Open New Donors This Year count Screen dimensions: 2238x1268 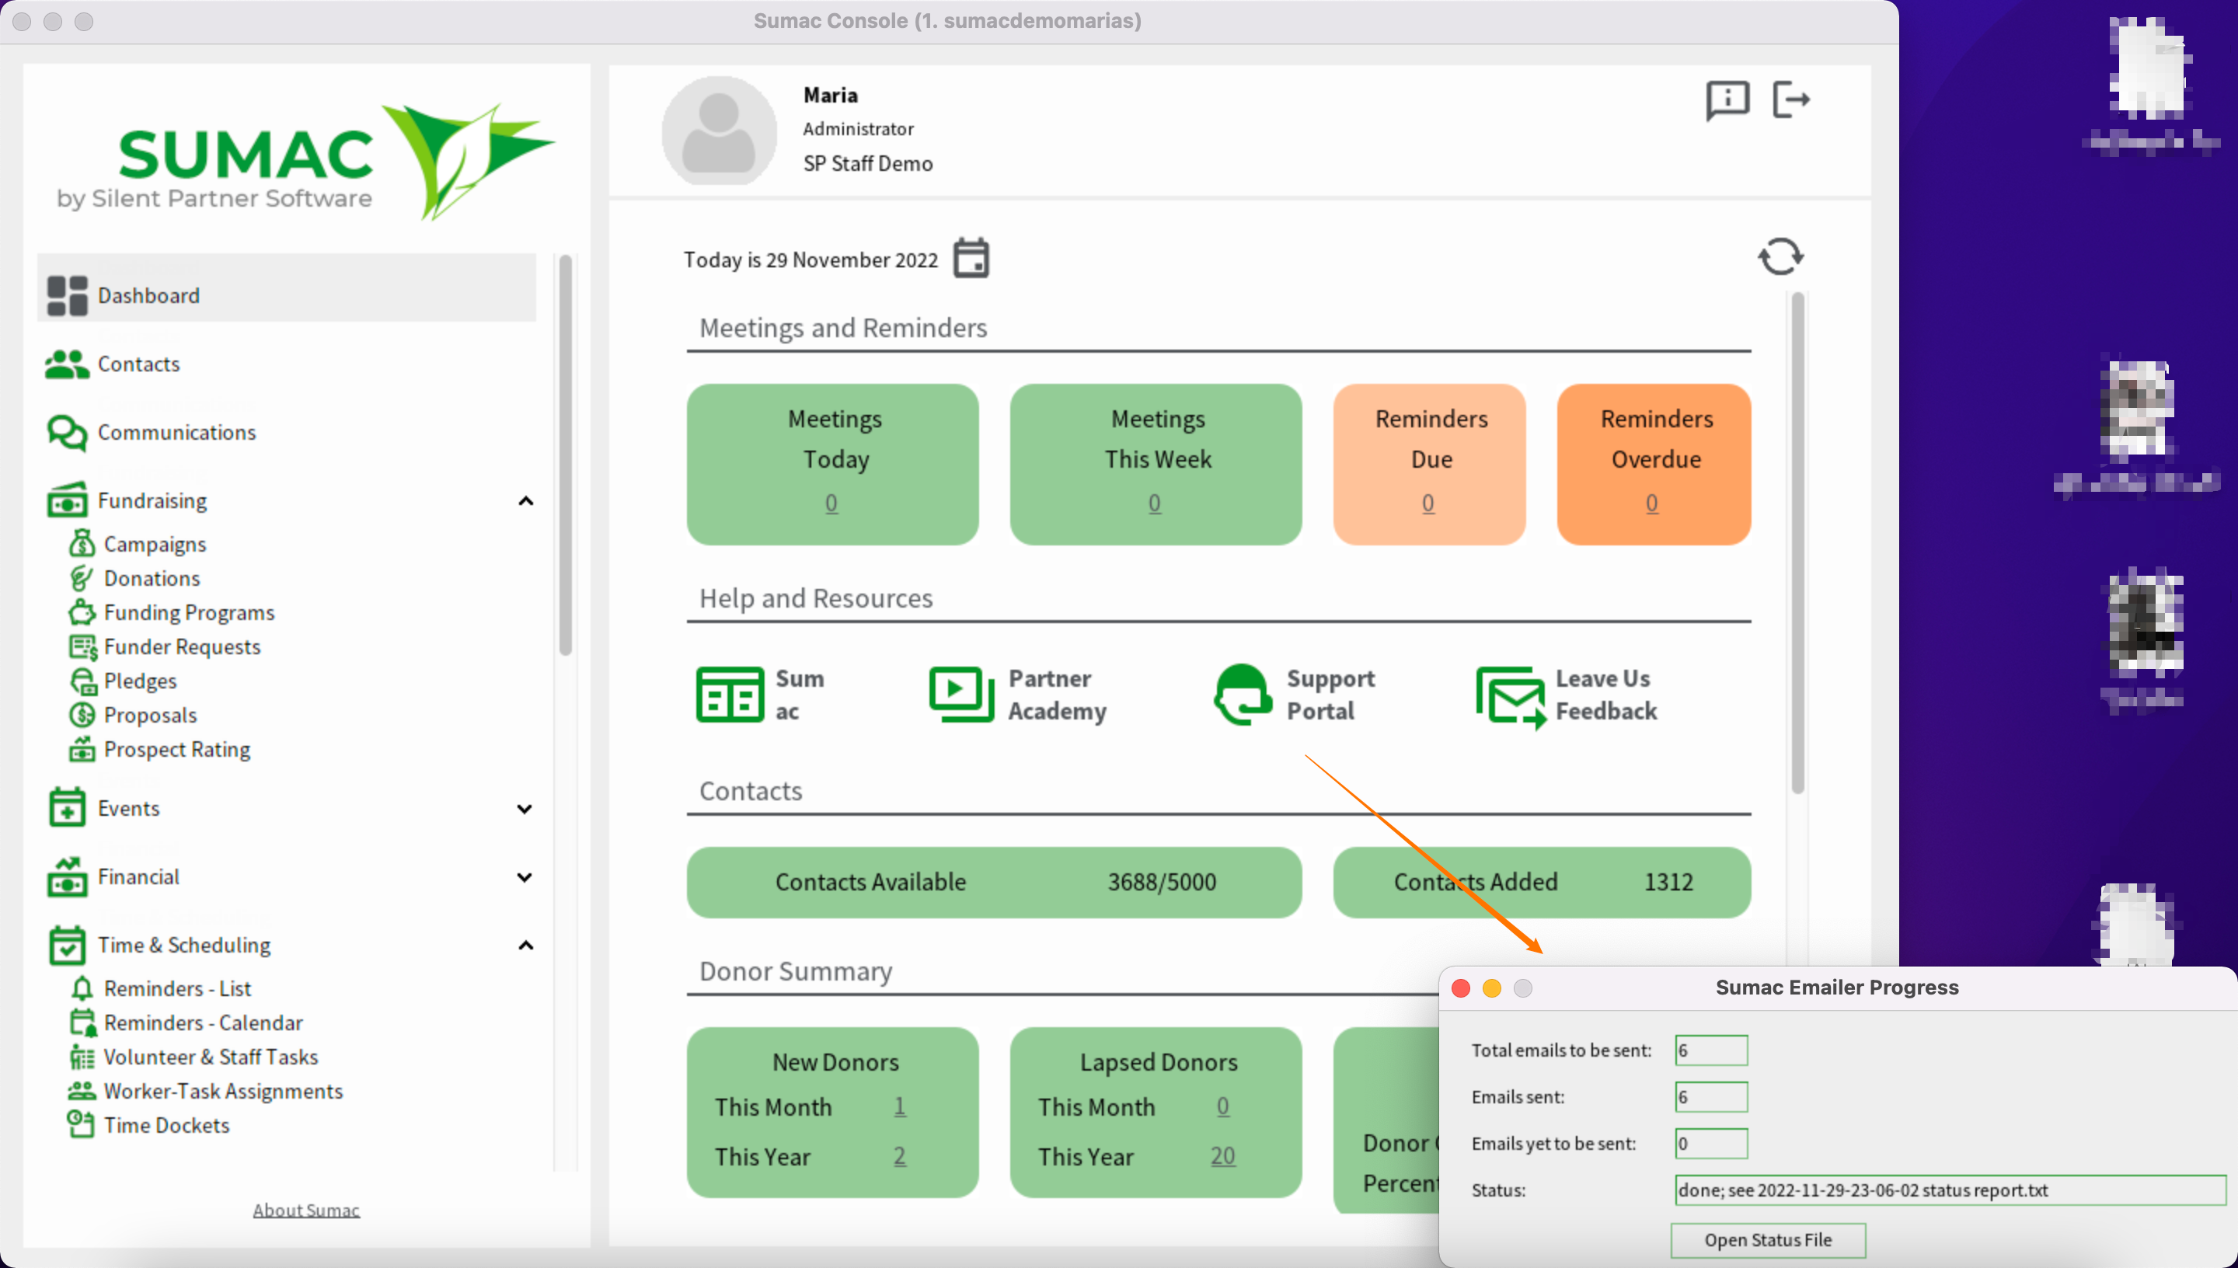pos(900,1155)
